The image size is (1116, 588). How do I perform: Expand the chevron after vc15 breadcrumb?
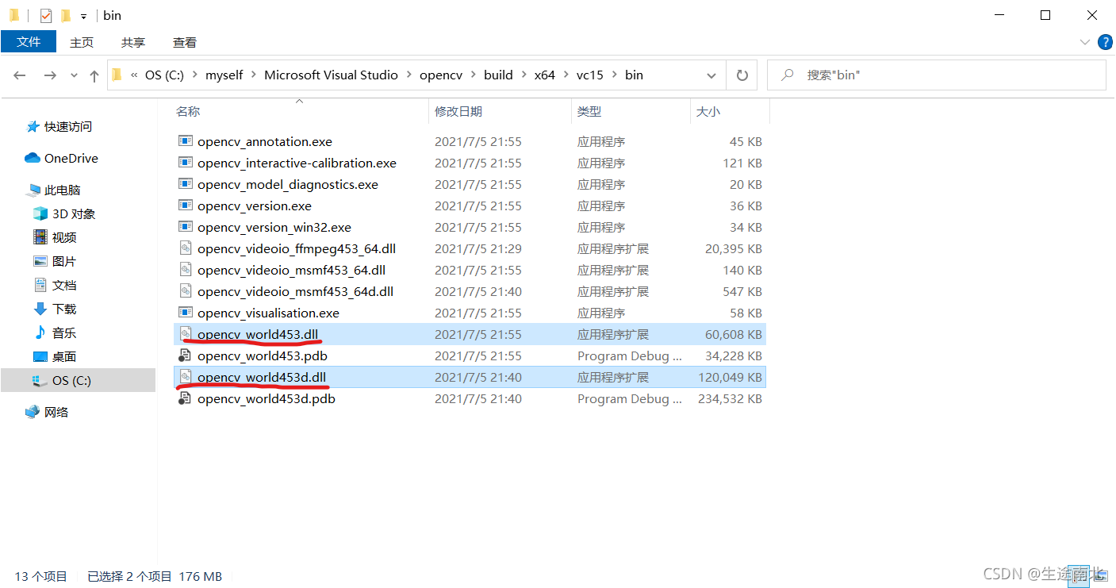[x=614, y=75]
